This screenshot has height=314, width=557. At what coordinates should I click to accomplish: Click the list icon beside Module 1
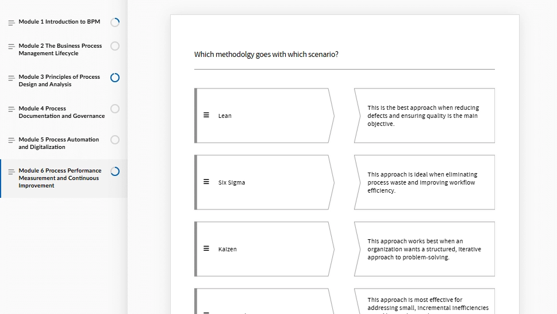pos(11,23)
